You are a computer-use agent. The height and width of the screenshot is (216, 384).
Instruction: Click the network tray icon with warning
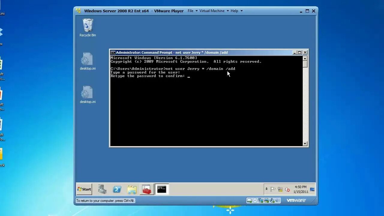point(280,189)
